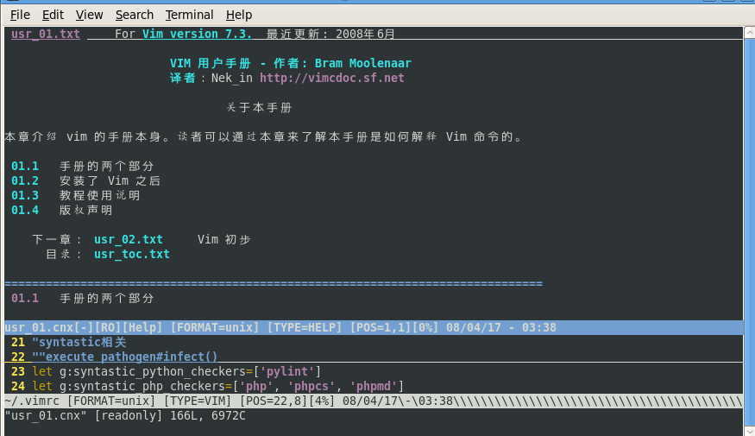
Task: Open the Search menu
Action: [135, 15]
